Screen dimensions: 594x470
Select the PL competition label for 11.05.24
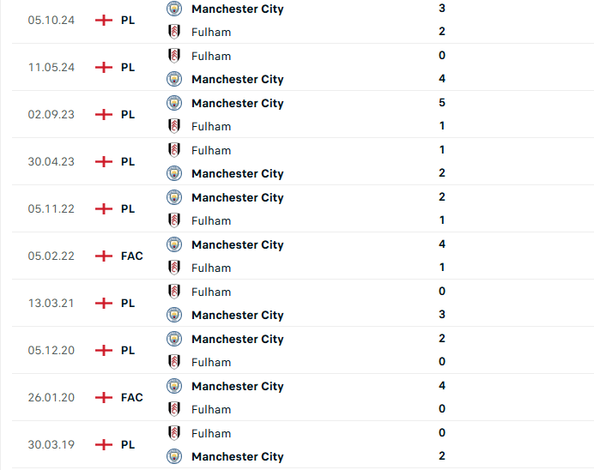click(x=128, y=68)
